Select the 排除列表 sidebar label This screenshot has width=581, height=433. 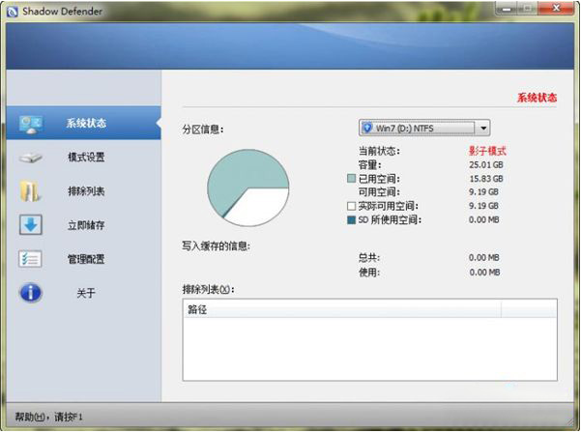click(x=86, y=191)
